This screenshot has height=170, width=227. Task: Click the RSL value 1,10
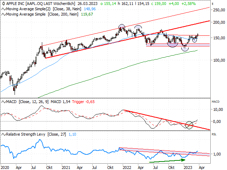[x=72, y=134]
